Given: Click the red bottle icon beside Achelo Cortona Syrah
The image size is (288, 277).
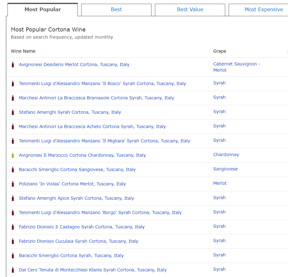Looking at the screenshot, I should point(13,127).
